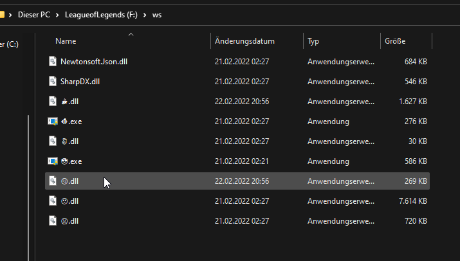
Task: Click Anwendungserwe... type of SharpDX.dll
Action: click(x=341, y=82)
